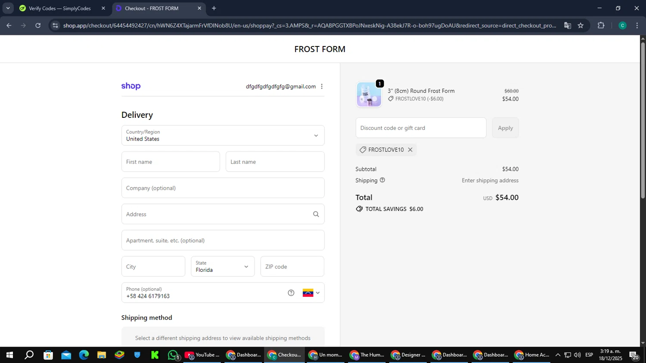View site information icon in address bar
The width and height of the screenshot is (646, 363).
tap(55, 25)
